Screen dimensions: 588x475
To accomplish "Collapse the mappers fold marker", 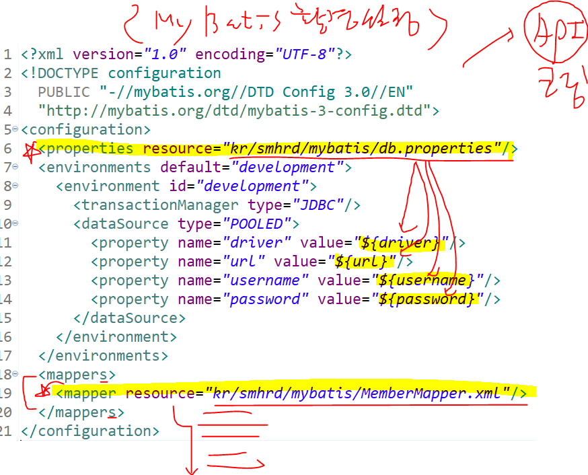I will click(x=15, y=374).
